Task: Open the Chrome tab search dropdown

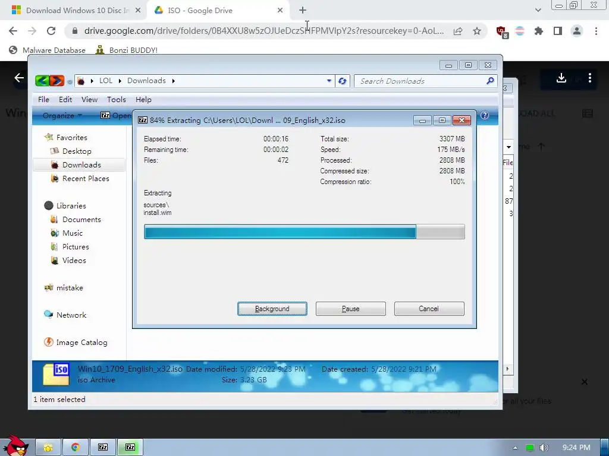Action: pos(538,11)
